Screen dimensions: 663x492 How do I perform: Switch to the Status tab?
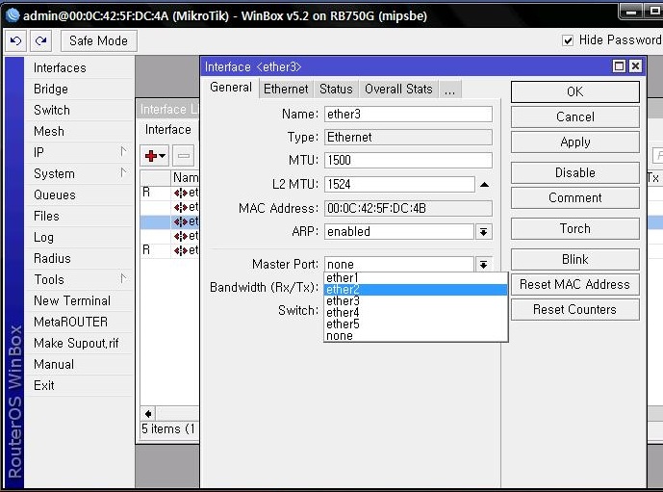tap(336, 89)
